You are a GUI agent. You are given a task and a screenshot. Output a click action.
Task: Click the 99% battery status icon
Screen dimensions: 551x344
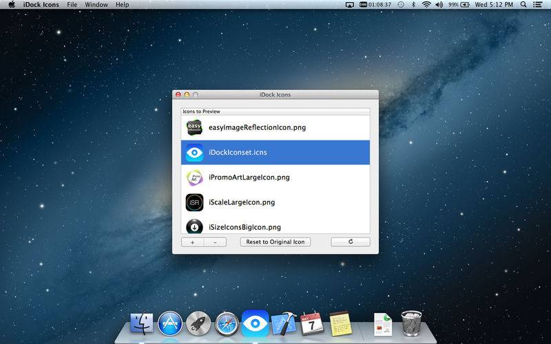click(459, 5)
